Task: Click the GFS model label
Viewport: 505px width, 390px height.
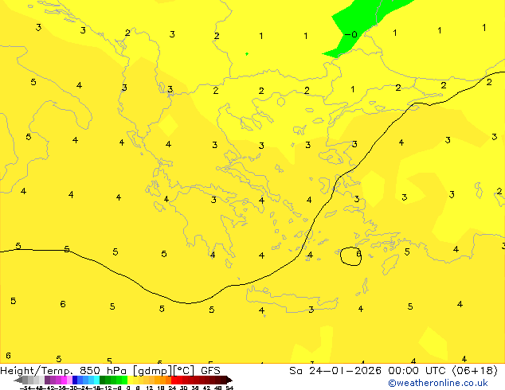Action: point(210,370)
